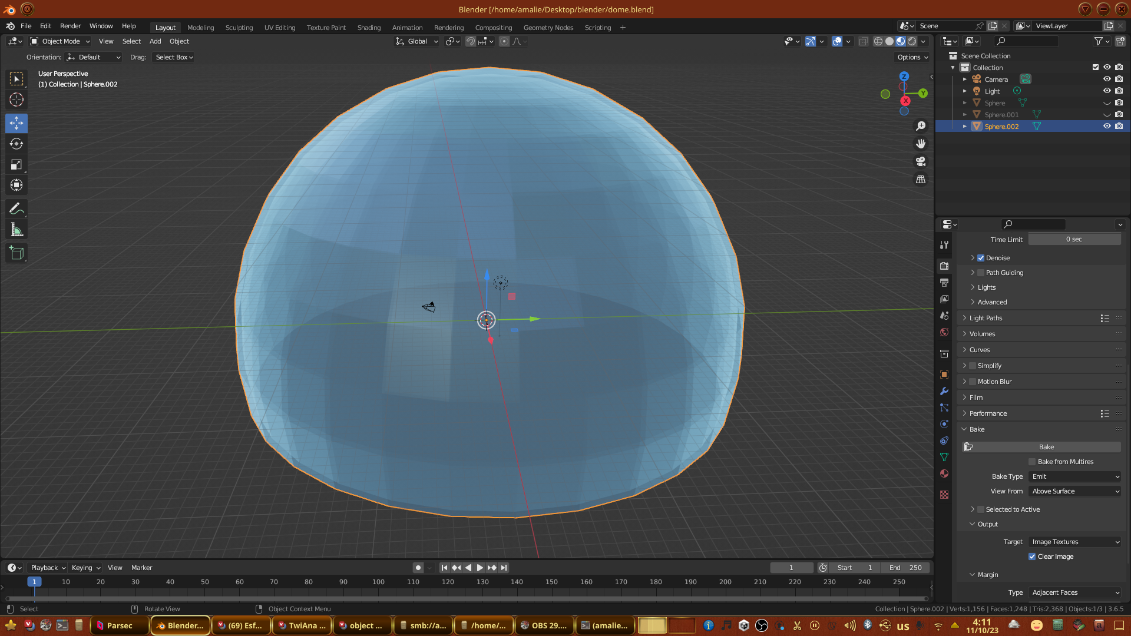
Task: Select the Measure tool
Action: click(x=16, y=230)
